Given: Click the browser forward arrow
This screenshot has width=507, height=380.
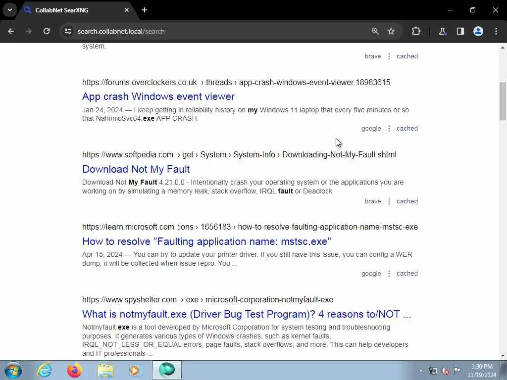Looking at the screenshot, I should click(28, 31).
